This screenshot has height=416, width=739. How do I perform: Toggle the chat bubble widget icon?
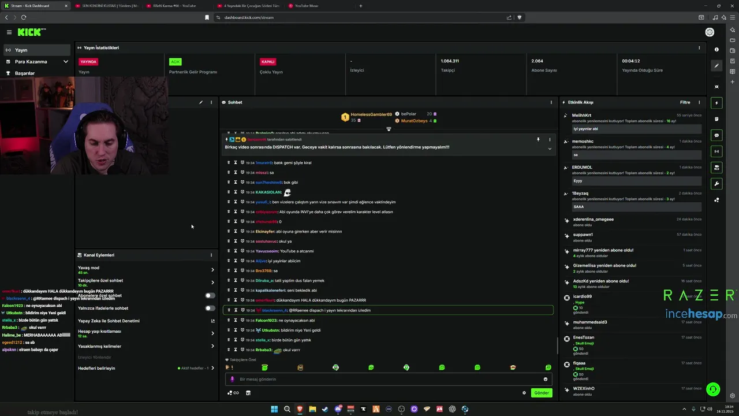[716, 135]
